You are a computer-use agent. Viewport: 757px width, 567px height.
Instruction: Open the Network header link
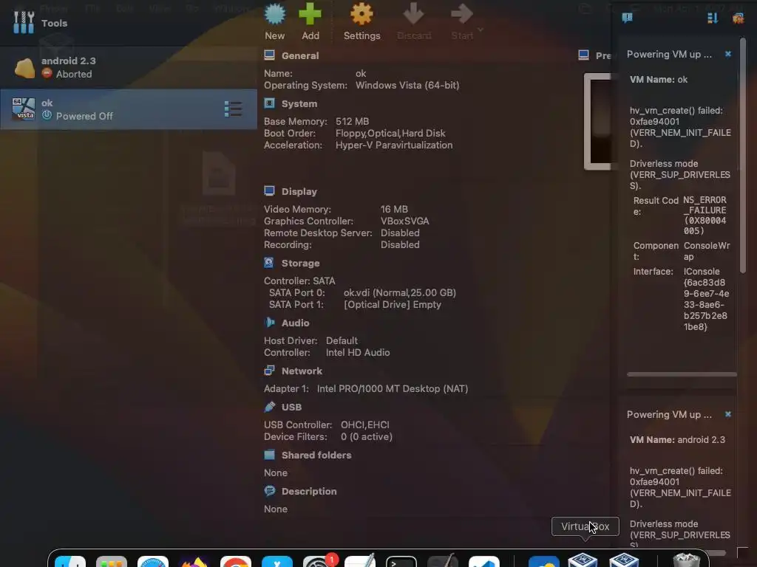coord(302,371)
